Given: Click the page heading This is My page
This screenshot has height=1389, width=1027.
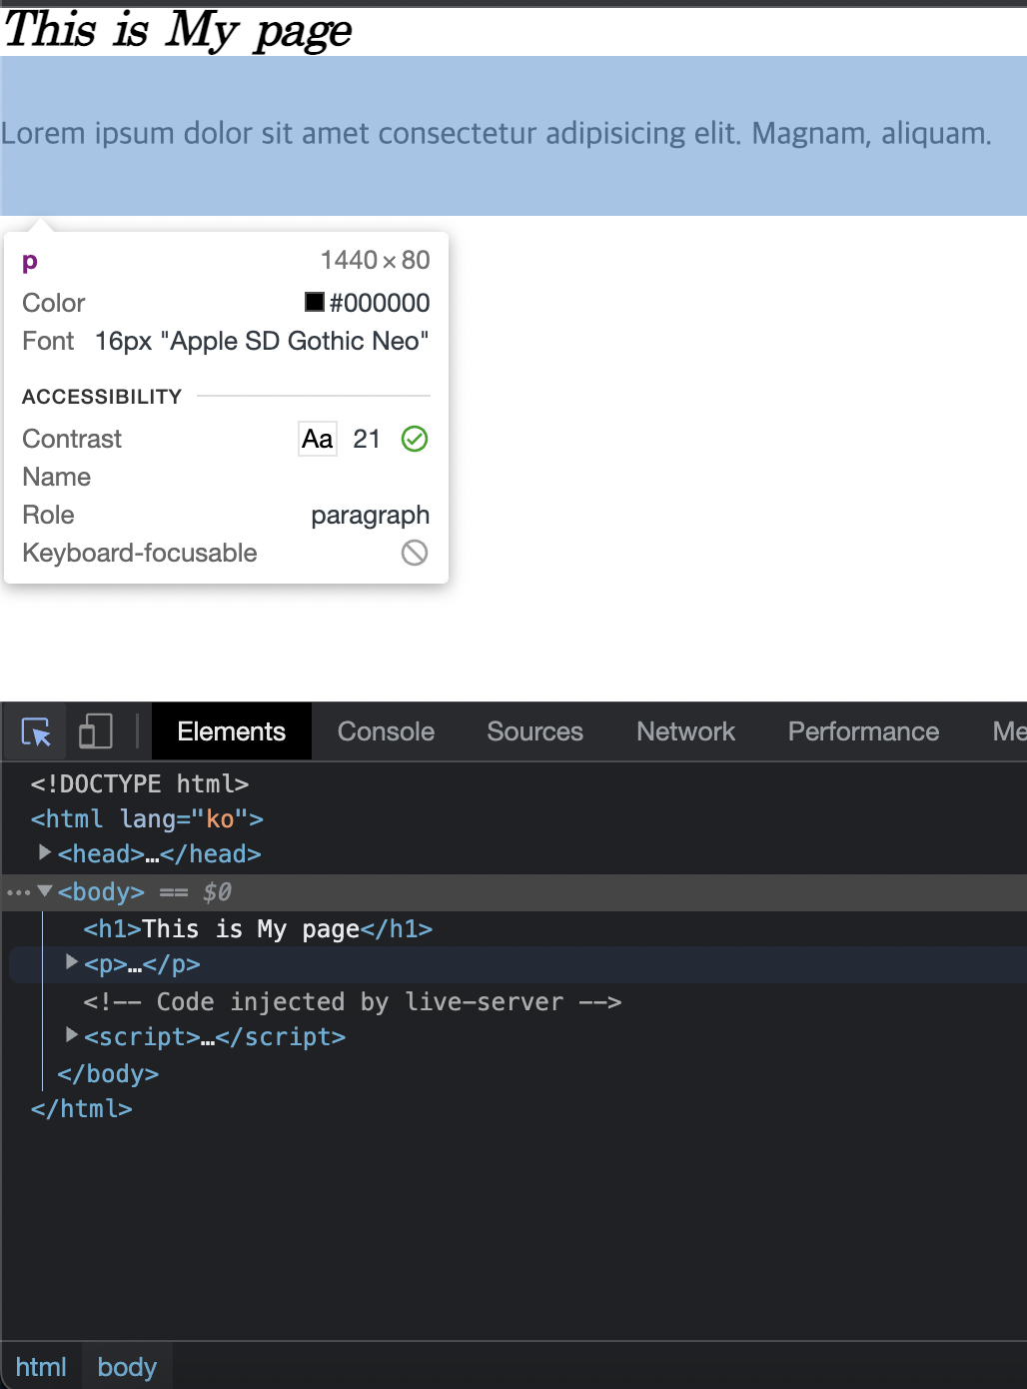Looking at the screenshot, I should point(179,30).
